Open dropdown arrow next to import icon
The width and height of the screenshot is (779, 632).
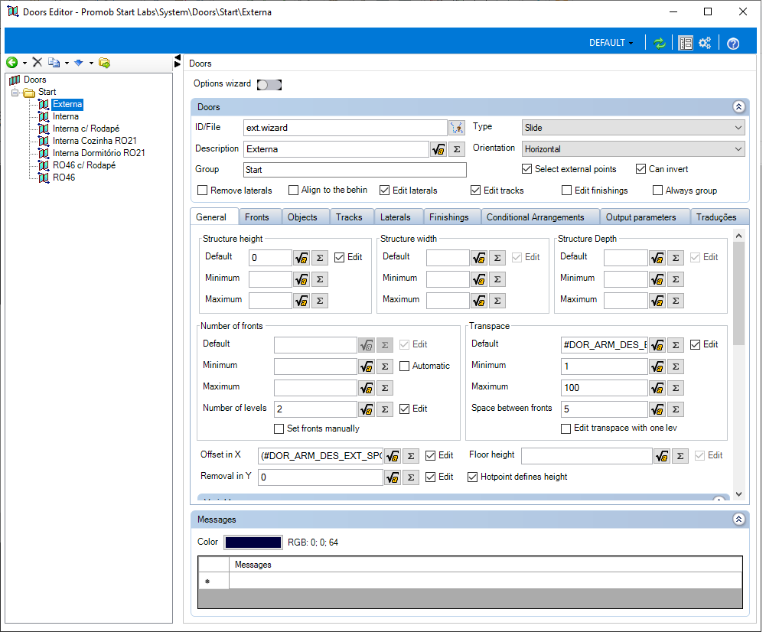(x=91, y=63)
